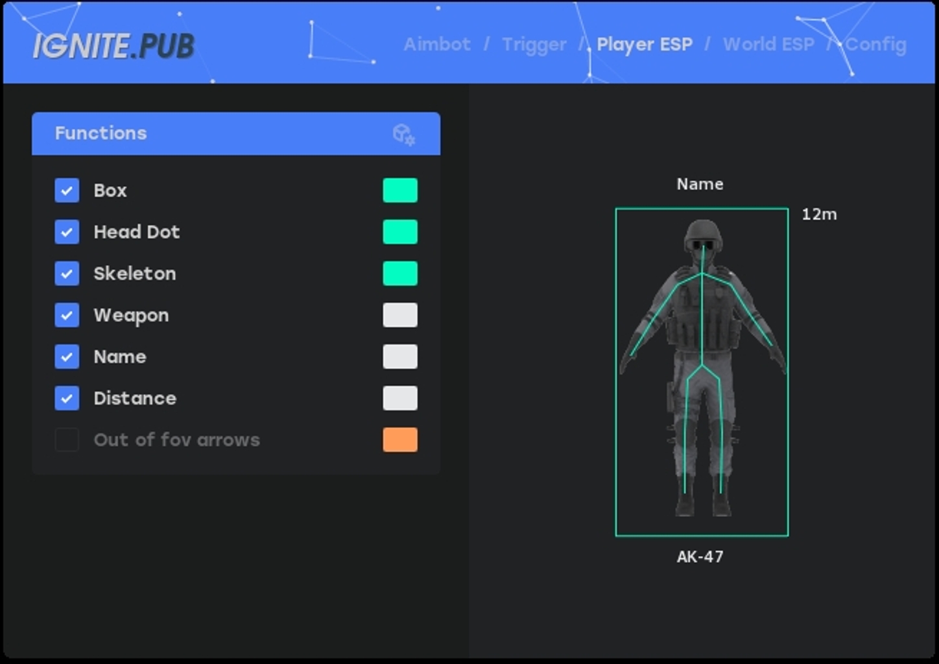The image size is (939, 664).
Task: Go to the World ESP tab
Action: coord(768,44)
